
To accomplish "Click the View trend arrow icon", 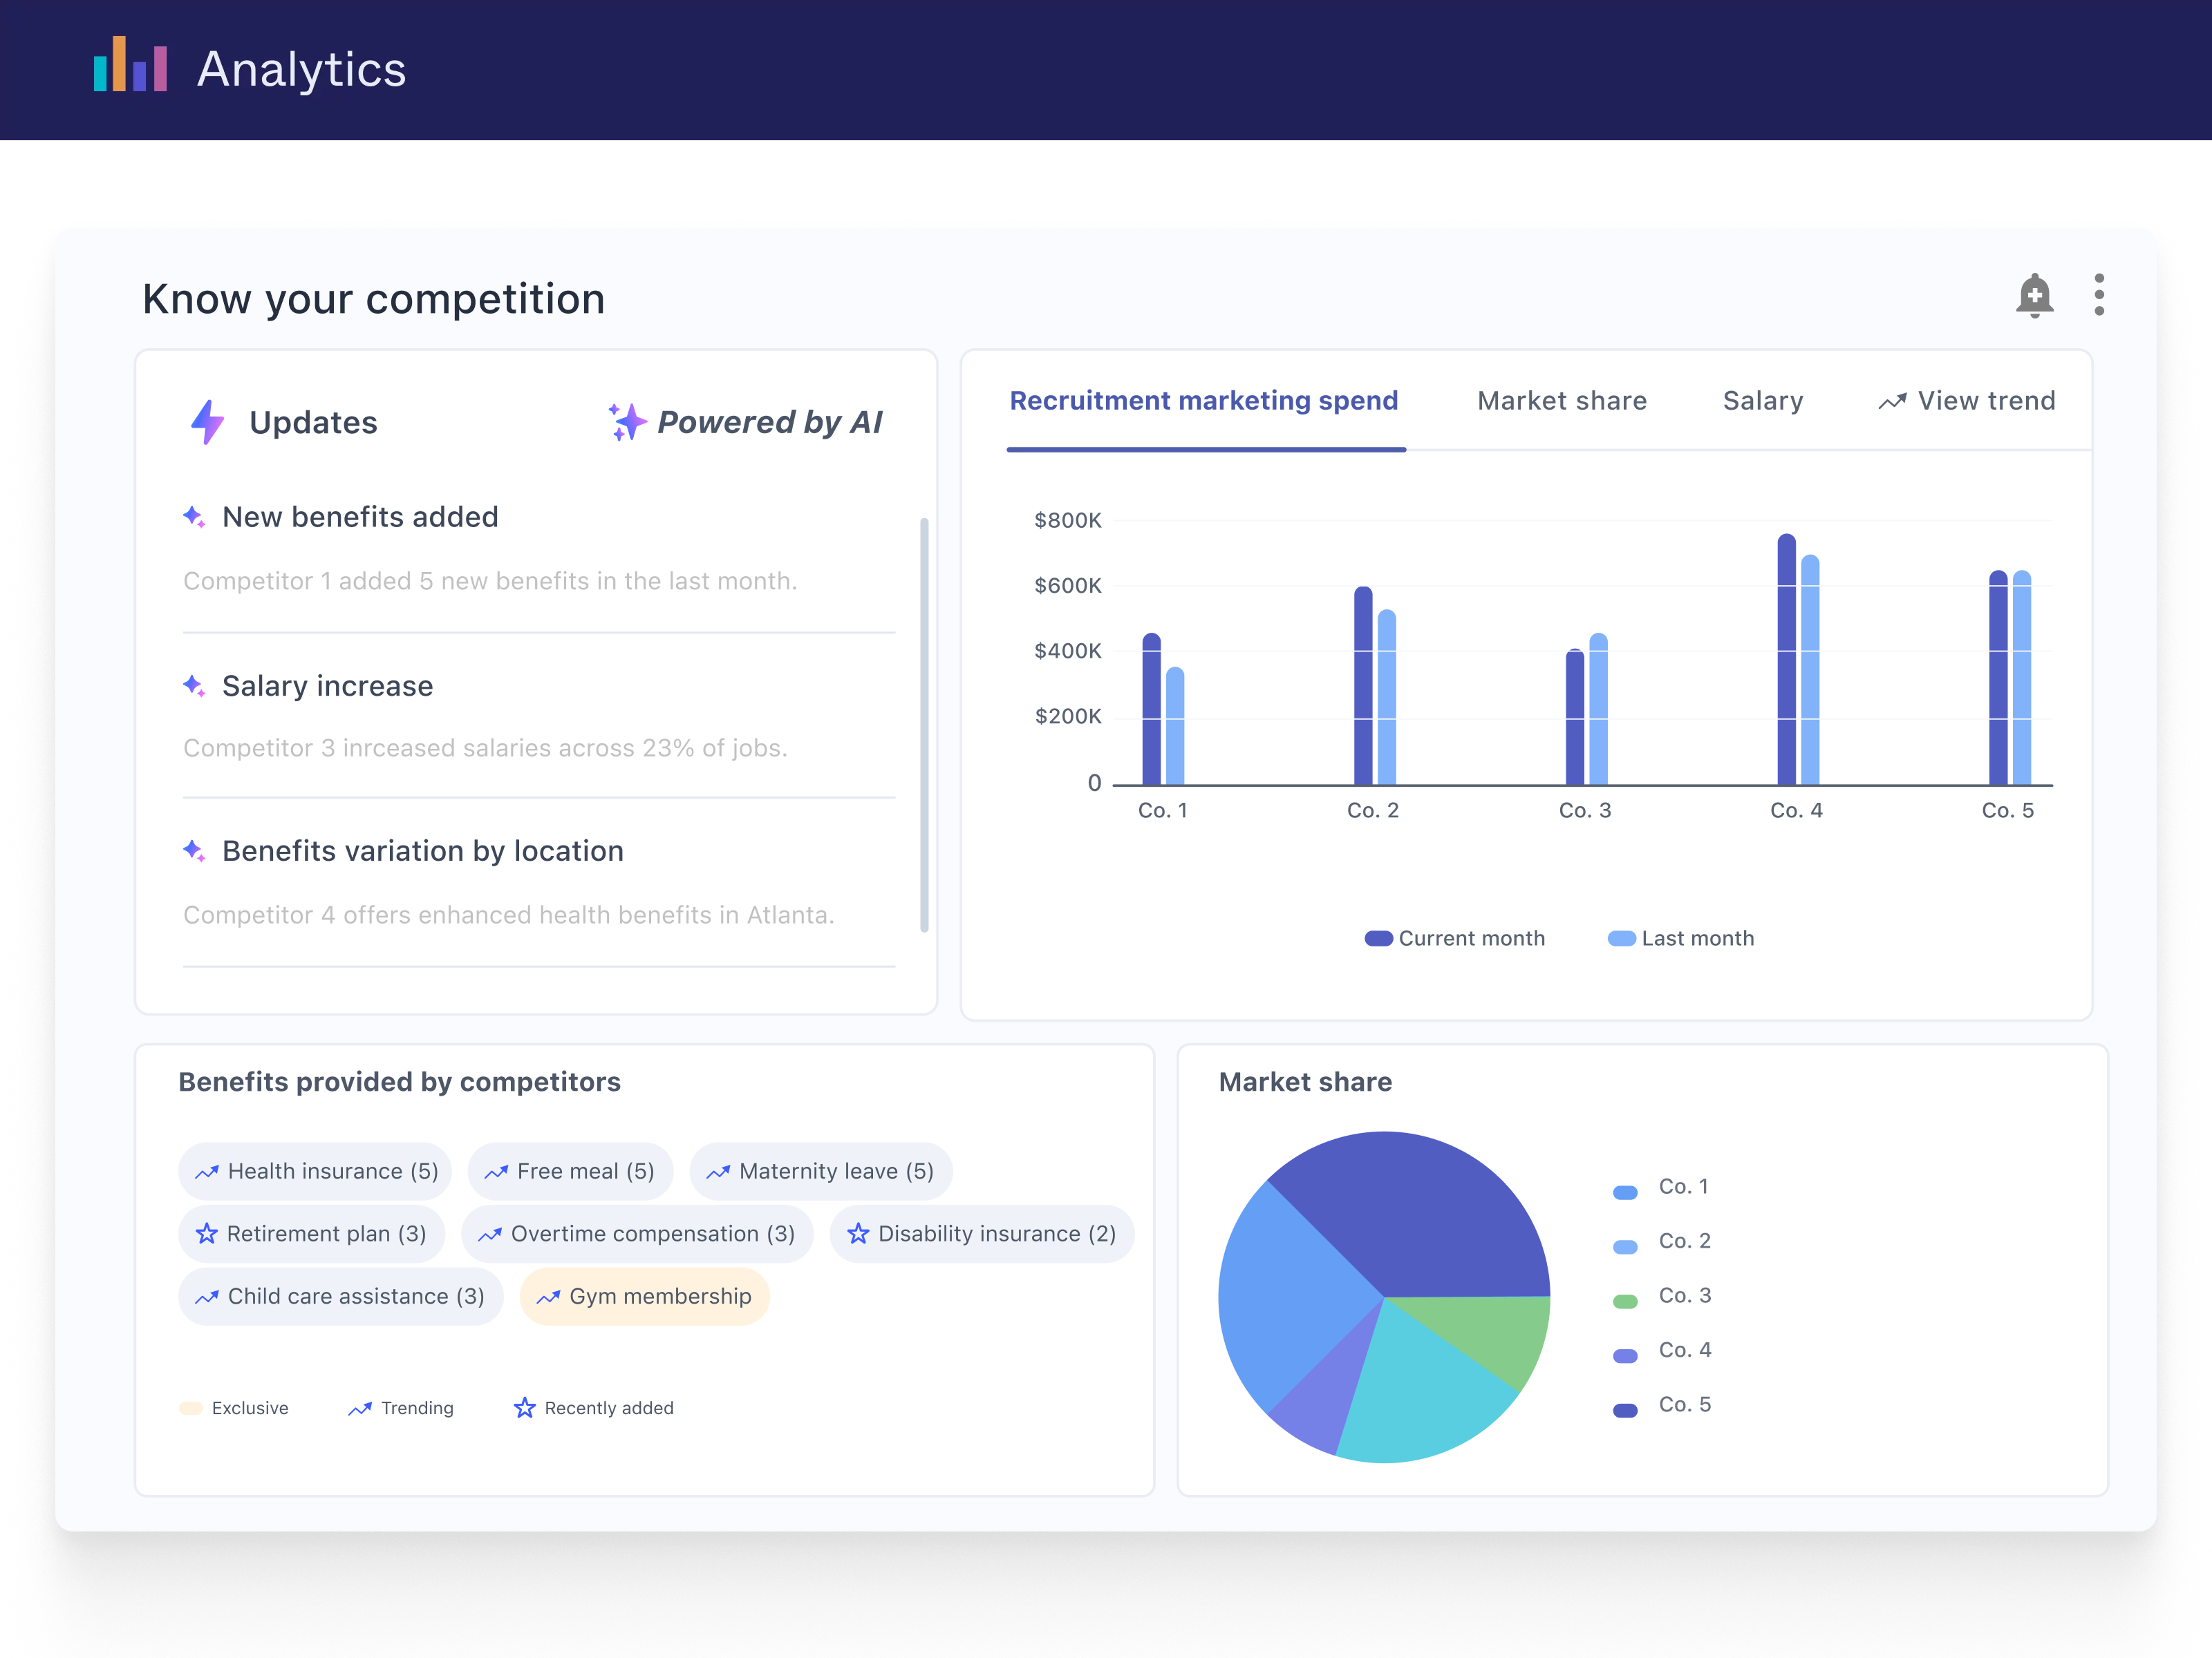I will click(1892, 402).
